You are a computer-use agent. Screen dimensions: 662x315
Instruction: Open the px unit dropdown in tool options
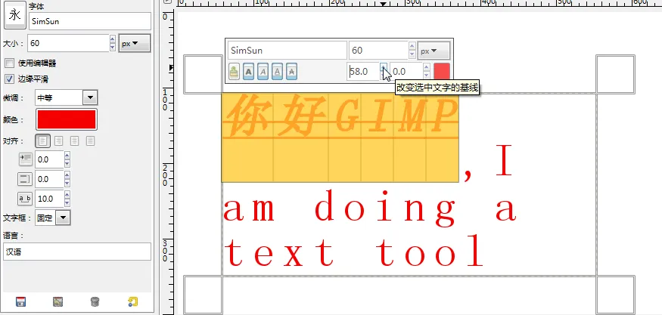point(135,43)
